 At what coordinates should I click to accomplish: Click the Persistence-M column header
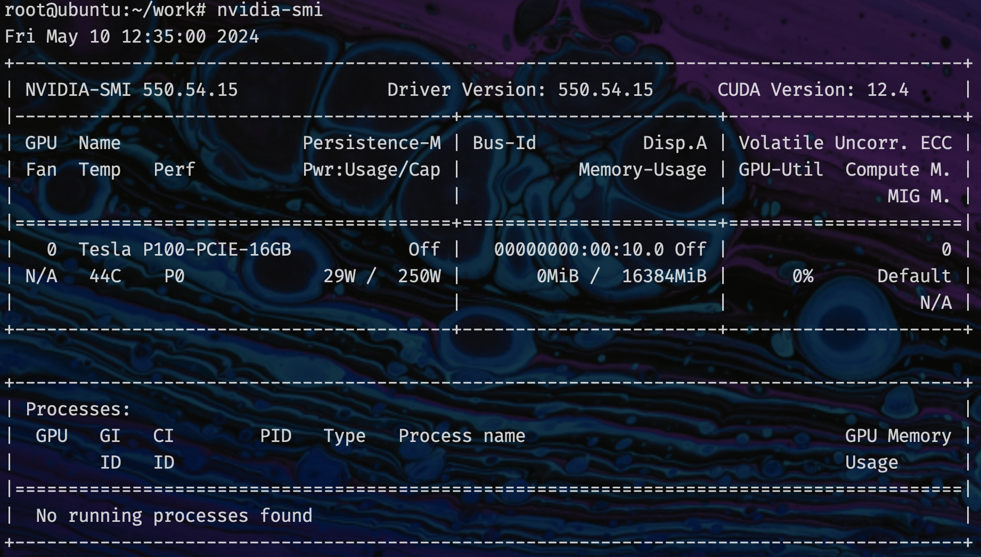point(371,143)
